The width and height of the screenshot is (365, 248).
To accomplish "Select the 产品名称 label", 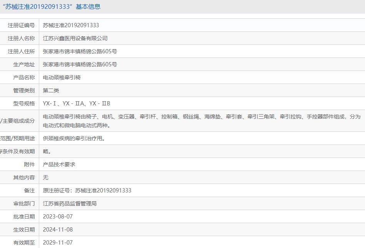I will point(24,77).
